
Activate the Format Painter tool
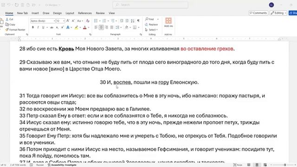pyautogui.click(x=15, y=30)
